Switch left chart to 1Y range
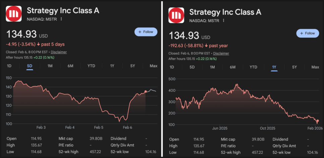This screenshot has width=324, height=158. (112, 66)
